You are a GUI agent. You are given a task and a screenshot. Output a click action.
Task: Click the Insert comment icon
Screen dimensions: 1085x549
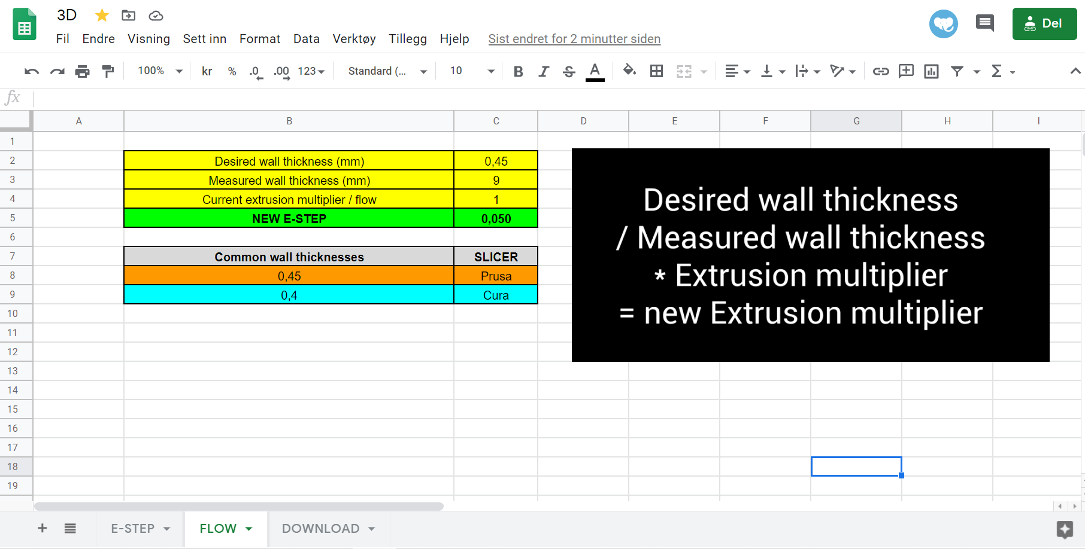click(x=906, y=71)
